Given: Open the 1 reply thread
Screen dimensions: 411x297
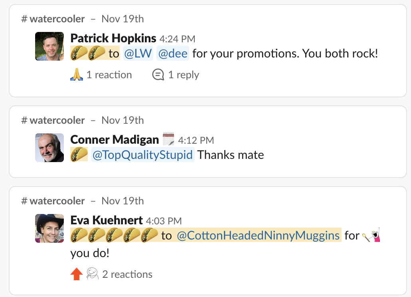Looking at the screenshot, I should (176, 75).
